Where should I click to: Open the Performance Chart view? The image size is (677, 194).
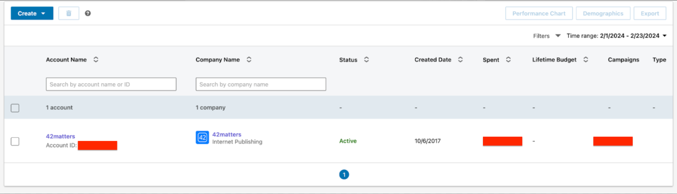539,13
